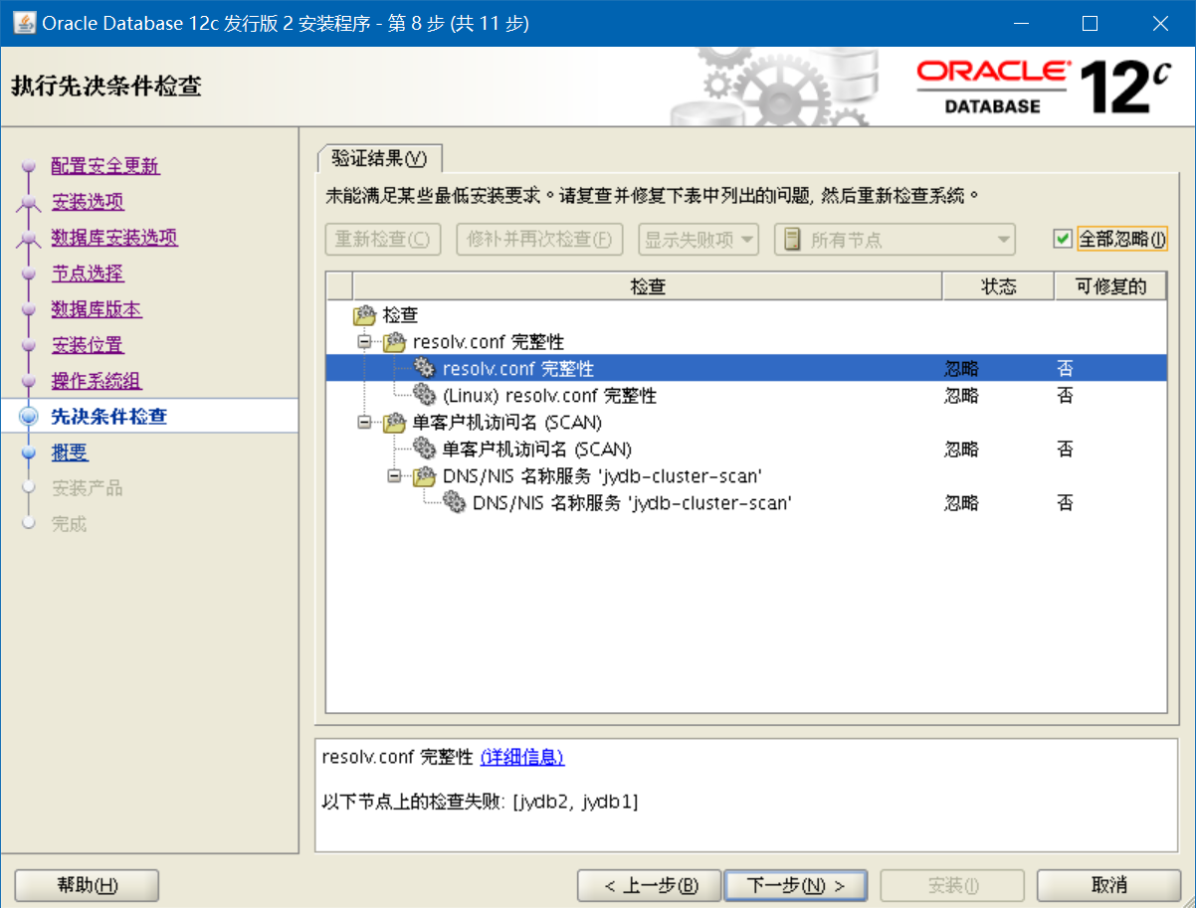
Task: Click the 修补并再次检查(F) button
Action: coord(539,240)
